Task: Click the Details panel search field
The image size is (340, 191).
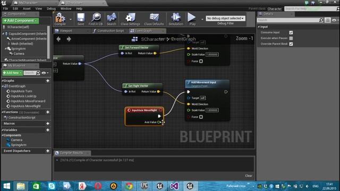Action: 288,20
